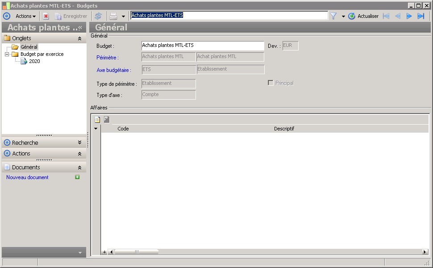Click the Budget name input field

click(x=203, y=46)
